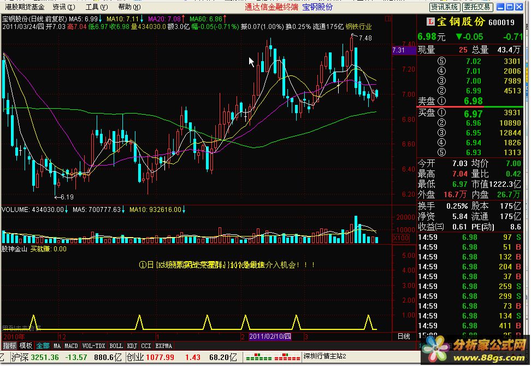
Task: Click the PE(动) 8.6 value
Action: [516, 227]
